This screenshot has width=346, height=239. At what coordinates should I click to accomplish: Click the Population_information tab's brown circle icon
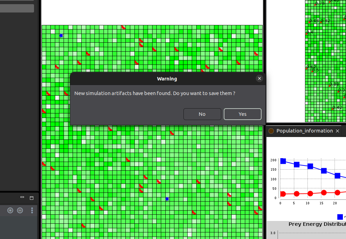point(271,131)
